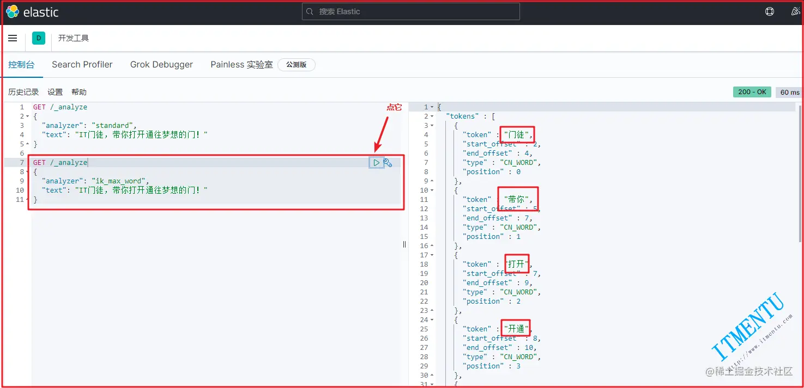Click the Elastic logo
The height and width of the screenshot is (388, 804).
[x=32, y=11]
